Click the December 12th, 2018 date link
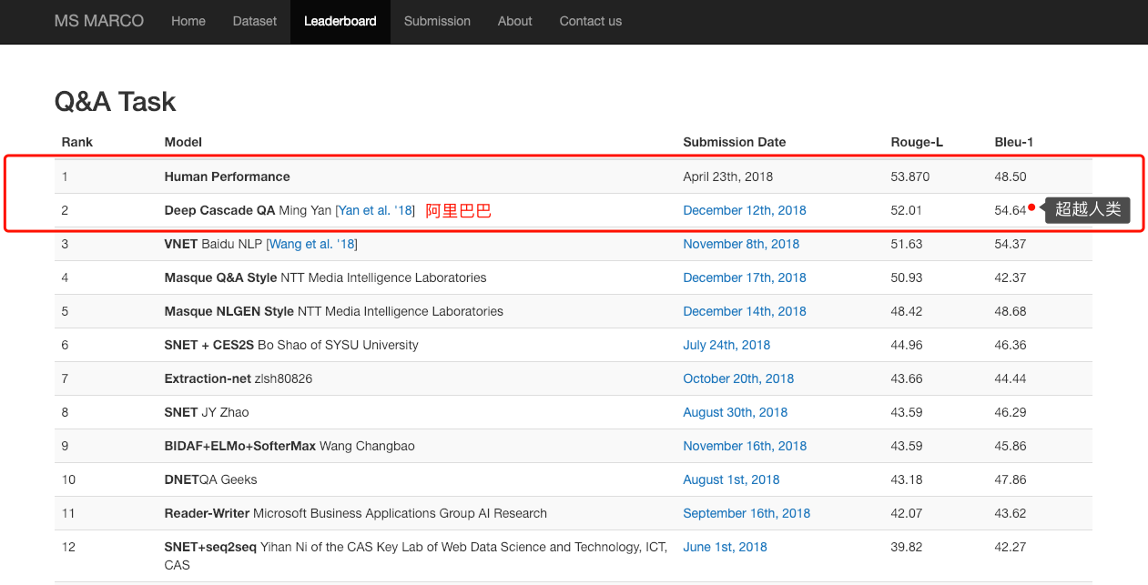The height and width of the screenshot is (585, 1148). (745, 210)
